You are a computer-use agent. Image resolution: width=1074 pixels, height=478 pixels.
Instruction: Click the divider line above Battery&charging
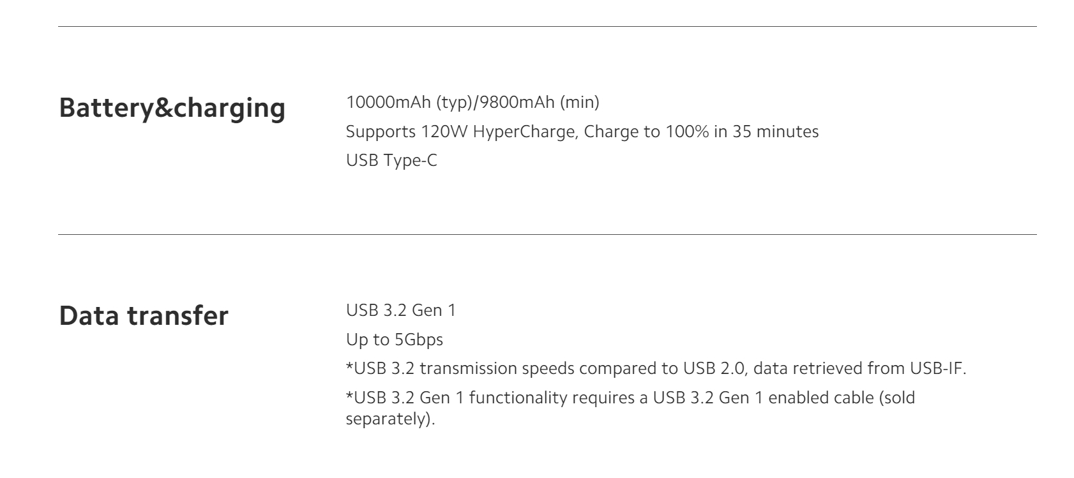click(547, 26)
